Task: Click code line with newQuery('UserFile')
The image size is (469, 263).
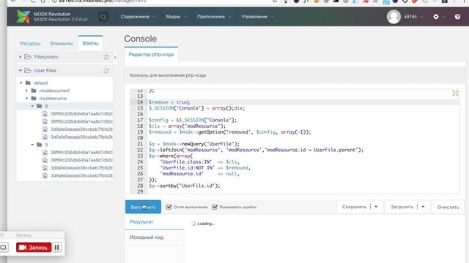Action: [194, 144]
